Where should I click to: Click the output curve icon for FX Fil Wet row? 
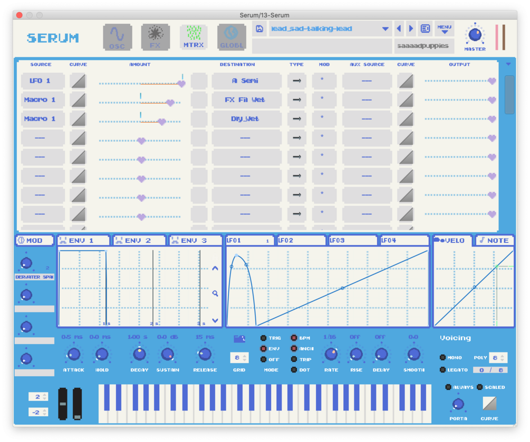[x=406, y=100]
